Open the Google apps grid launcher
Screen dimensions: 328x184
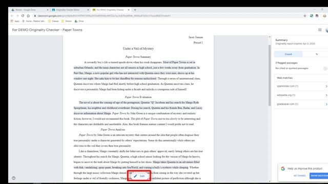[x=320, y=30]
